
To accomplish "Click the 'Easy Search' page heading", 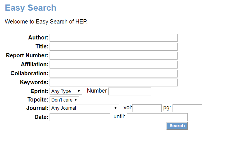I will coord(31,8).
